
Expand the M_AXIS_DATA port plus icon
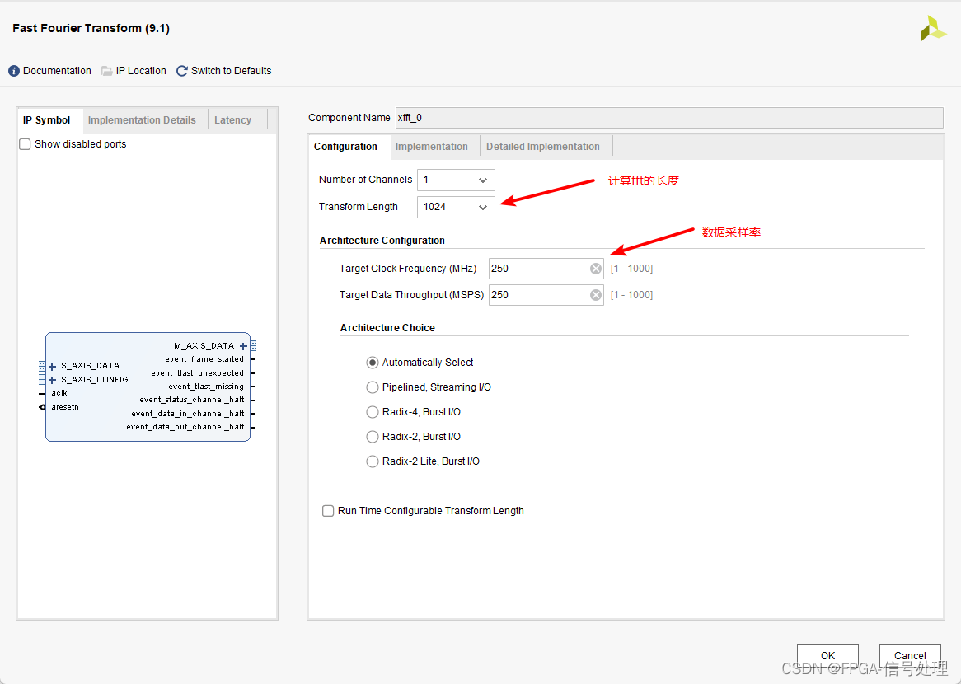(243, 346)
